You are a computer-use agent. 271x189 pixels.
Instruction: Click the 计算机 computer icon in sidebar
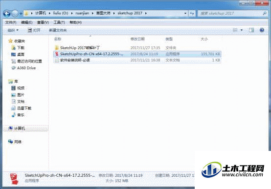coord(11,128)
